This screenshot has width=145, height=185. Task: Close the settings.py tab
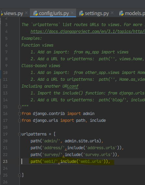point(112,13)
